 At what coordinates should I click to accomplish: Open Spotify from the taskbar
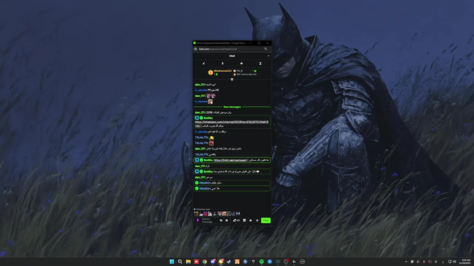[261, 262]
